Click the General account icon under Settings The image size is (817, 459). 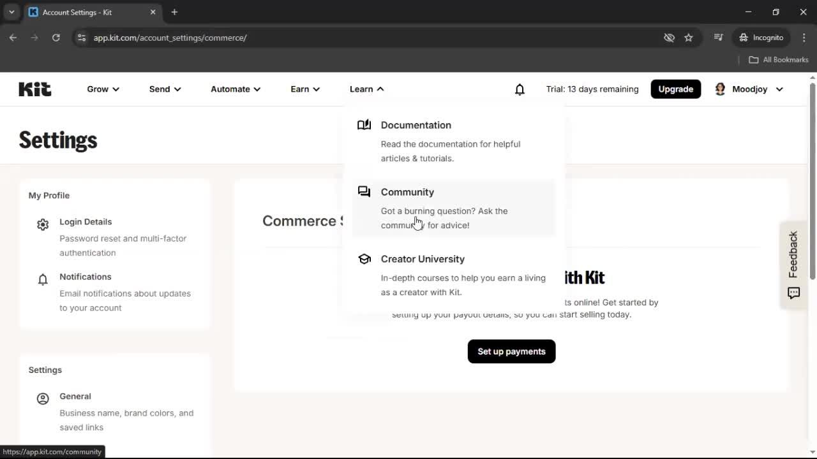click(x=42, y=398)
